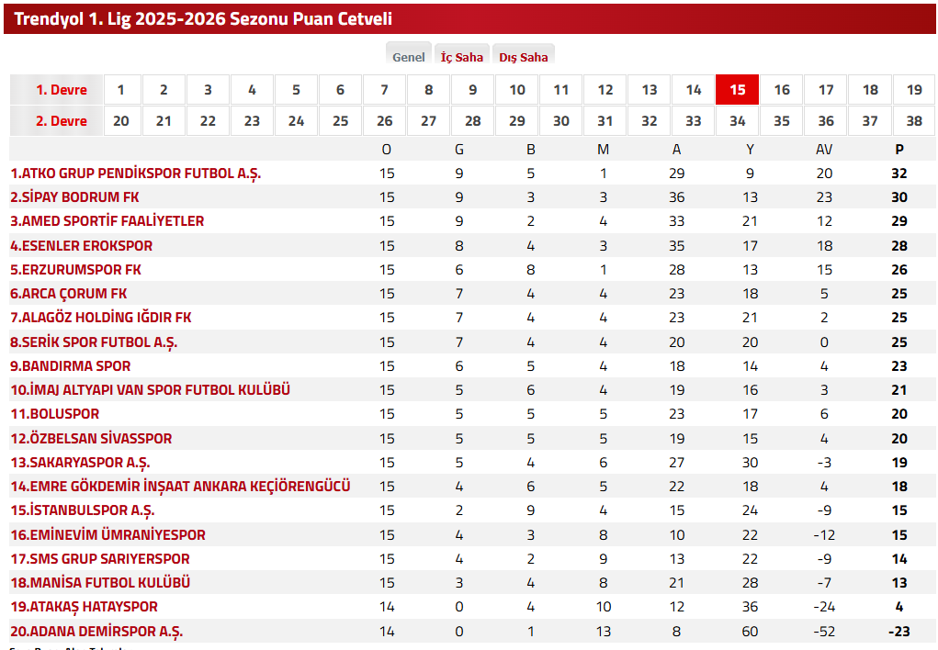
Task: Select the Dış Saha tab
Action: coord(523,57)
